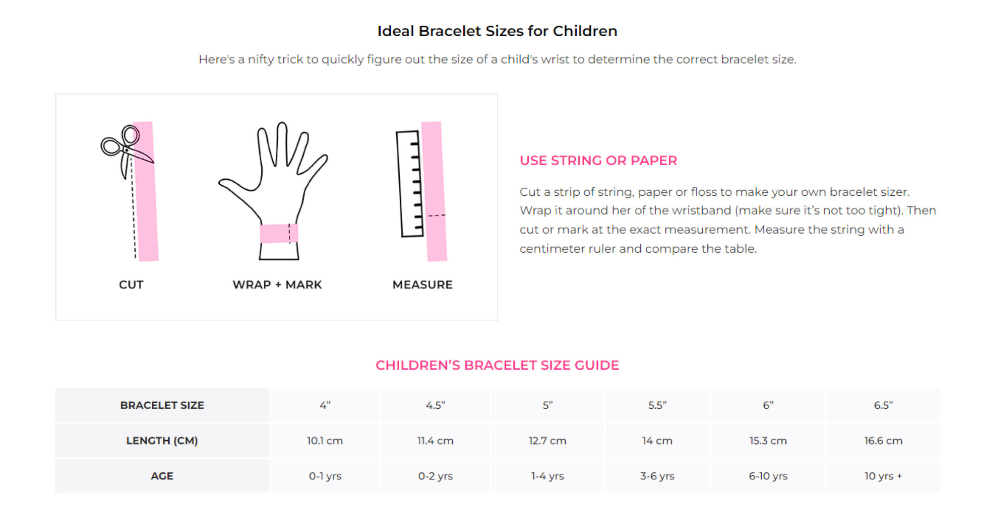Click the CUT label
Screen dimensions: 981x512
pos(131,285)
